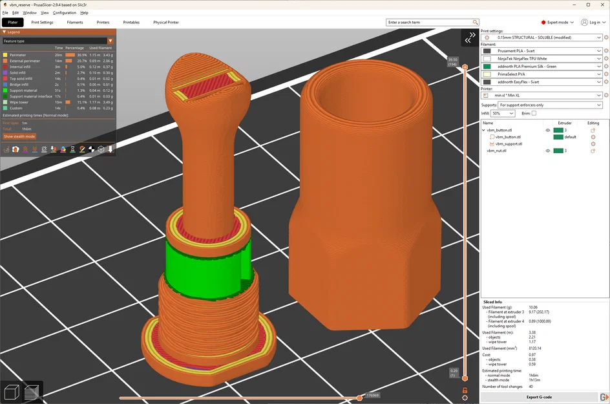
Task: Hide vbm_nut.stl object with eye icon
Action: click(548, 151)
